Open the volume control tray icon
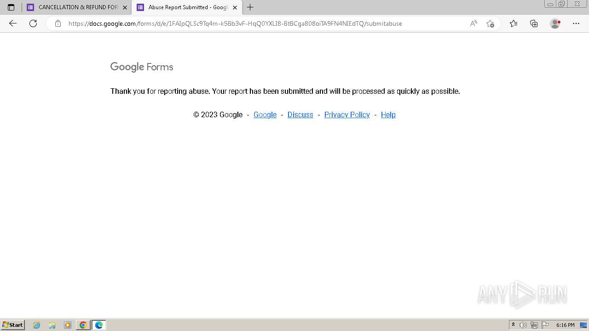This screenshot has height=331, width=589. (x=523, y=325)
